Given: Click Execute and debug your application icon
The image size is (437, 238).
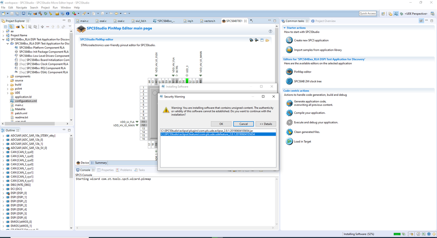Looking at the screenshot, I should 289,122.
